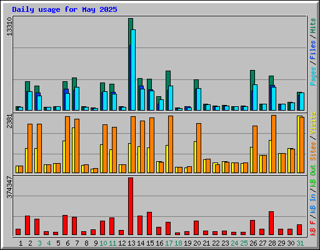Select the orange Sites bar on day 28

coord(274,144)
